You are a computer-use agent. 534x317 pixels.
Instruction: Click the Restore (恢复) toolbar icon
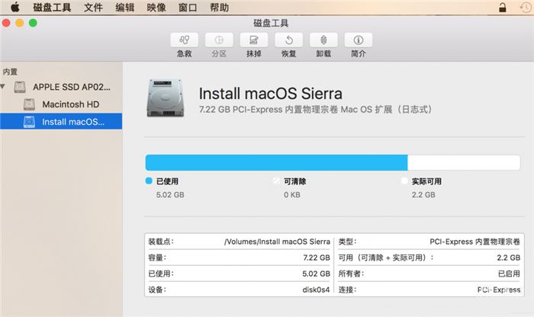pos(288,40)
